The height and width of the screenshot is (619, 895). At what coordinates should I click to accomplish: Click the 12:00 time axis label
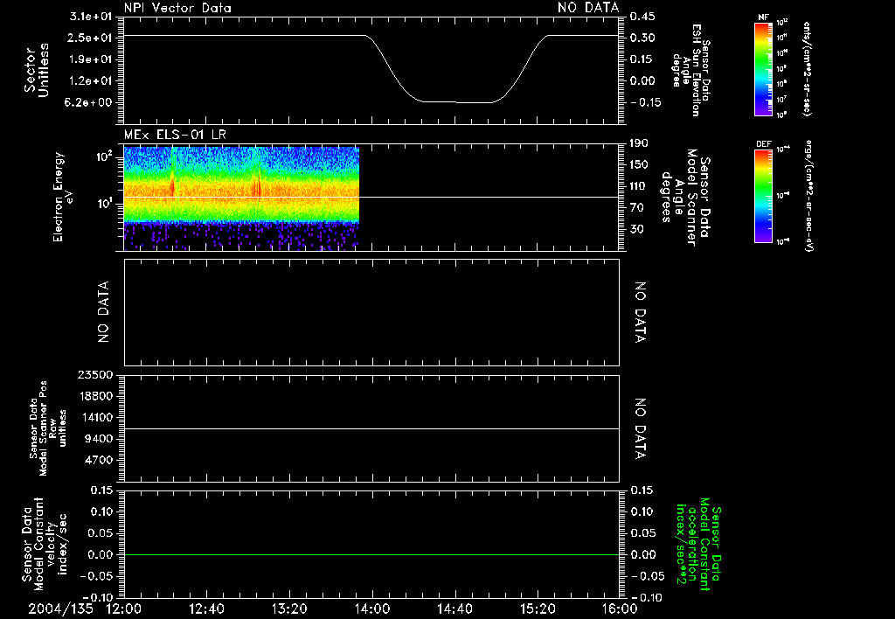[124, 609]
